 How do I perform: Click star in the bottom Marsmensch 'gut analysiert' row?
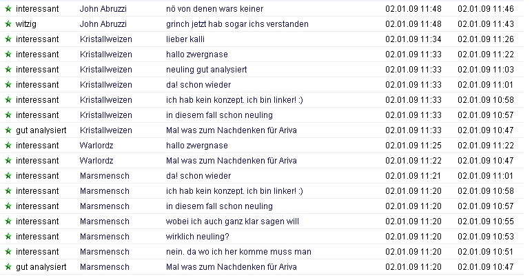tap(8, 267)
